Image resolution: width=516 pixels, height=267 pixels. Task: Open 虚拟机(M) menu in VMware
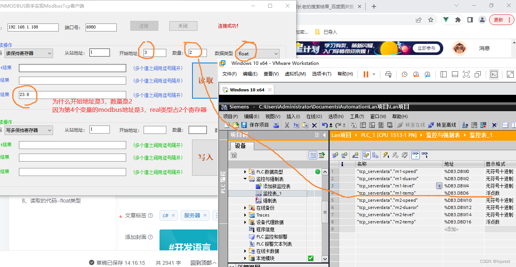tap(296, 74)
